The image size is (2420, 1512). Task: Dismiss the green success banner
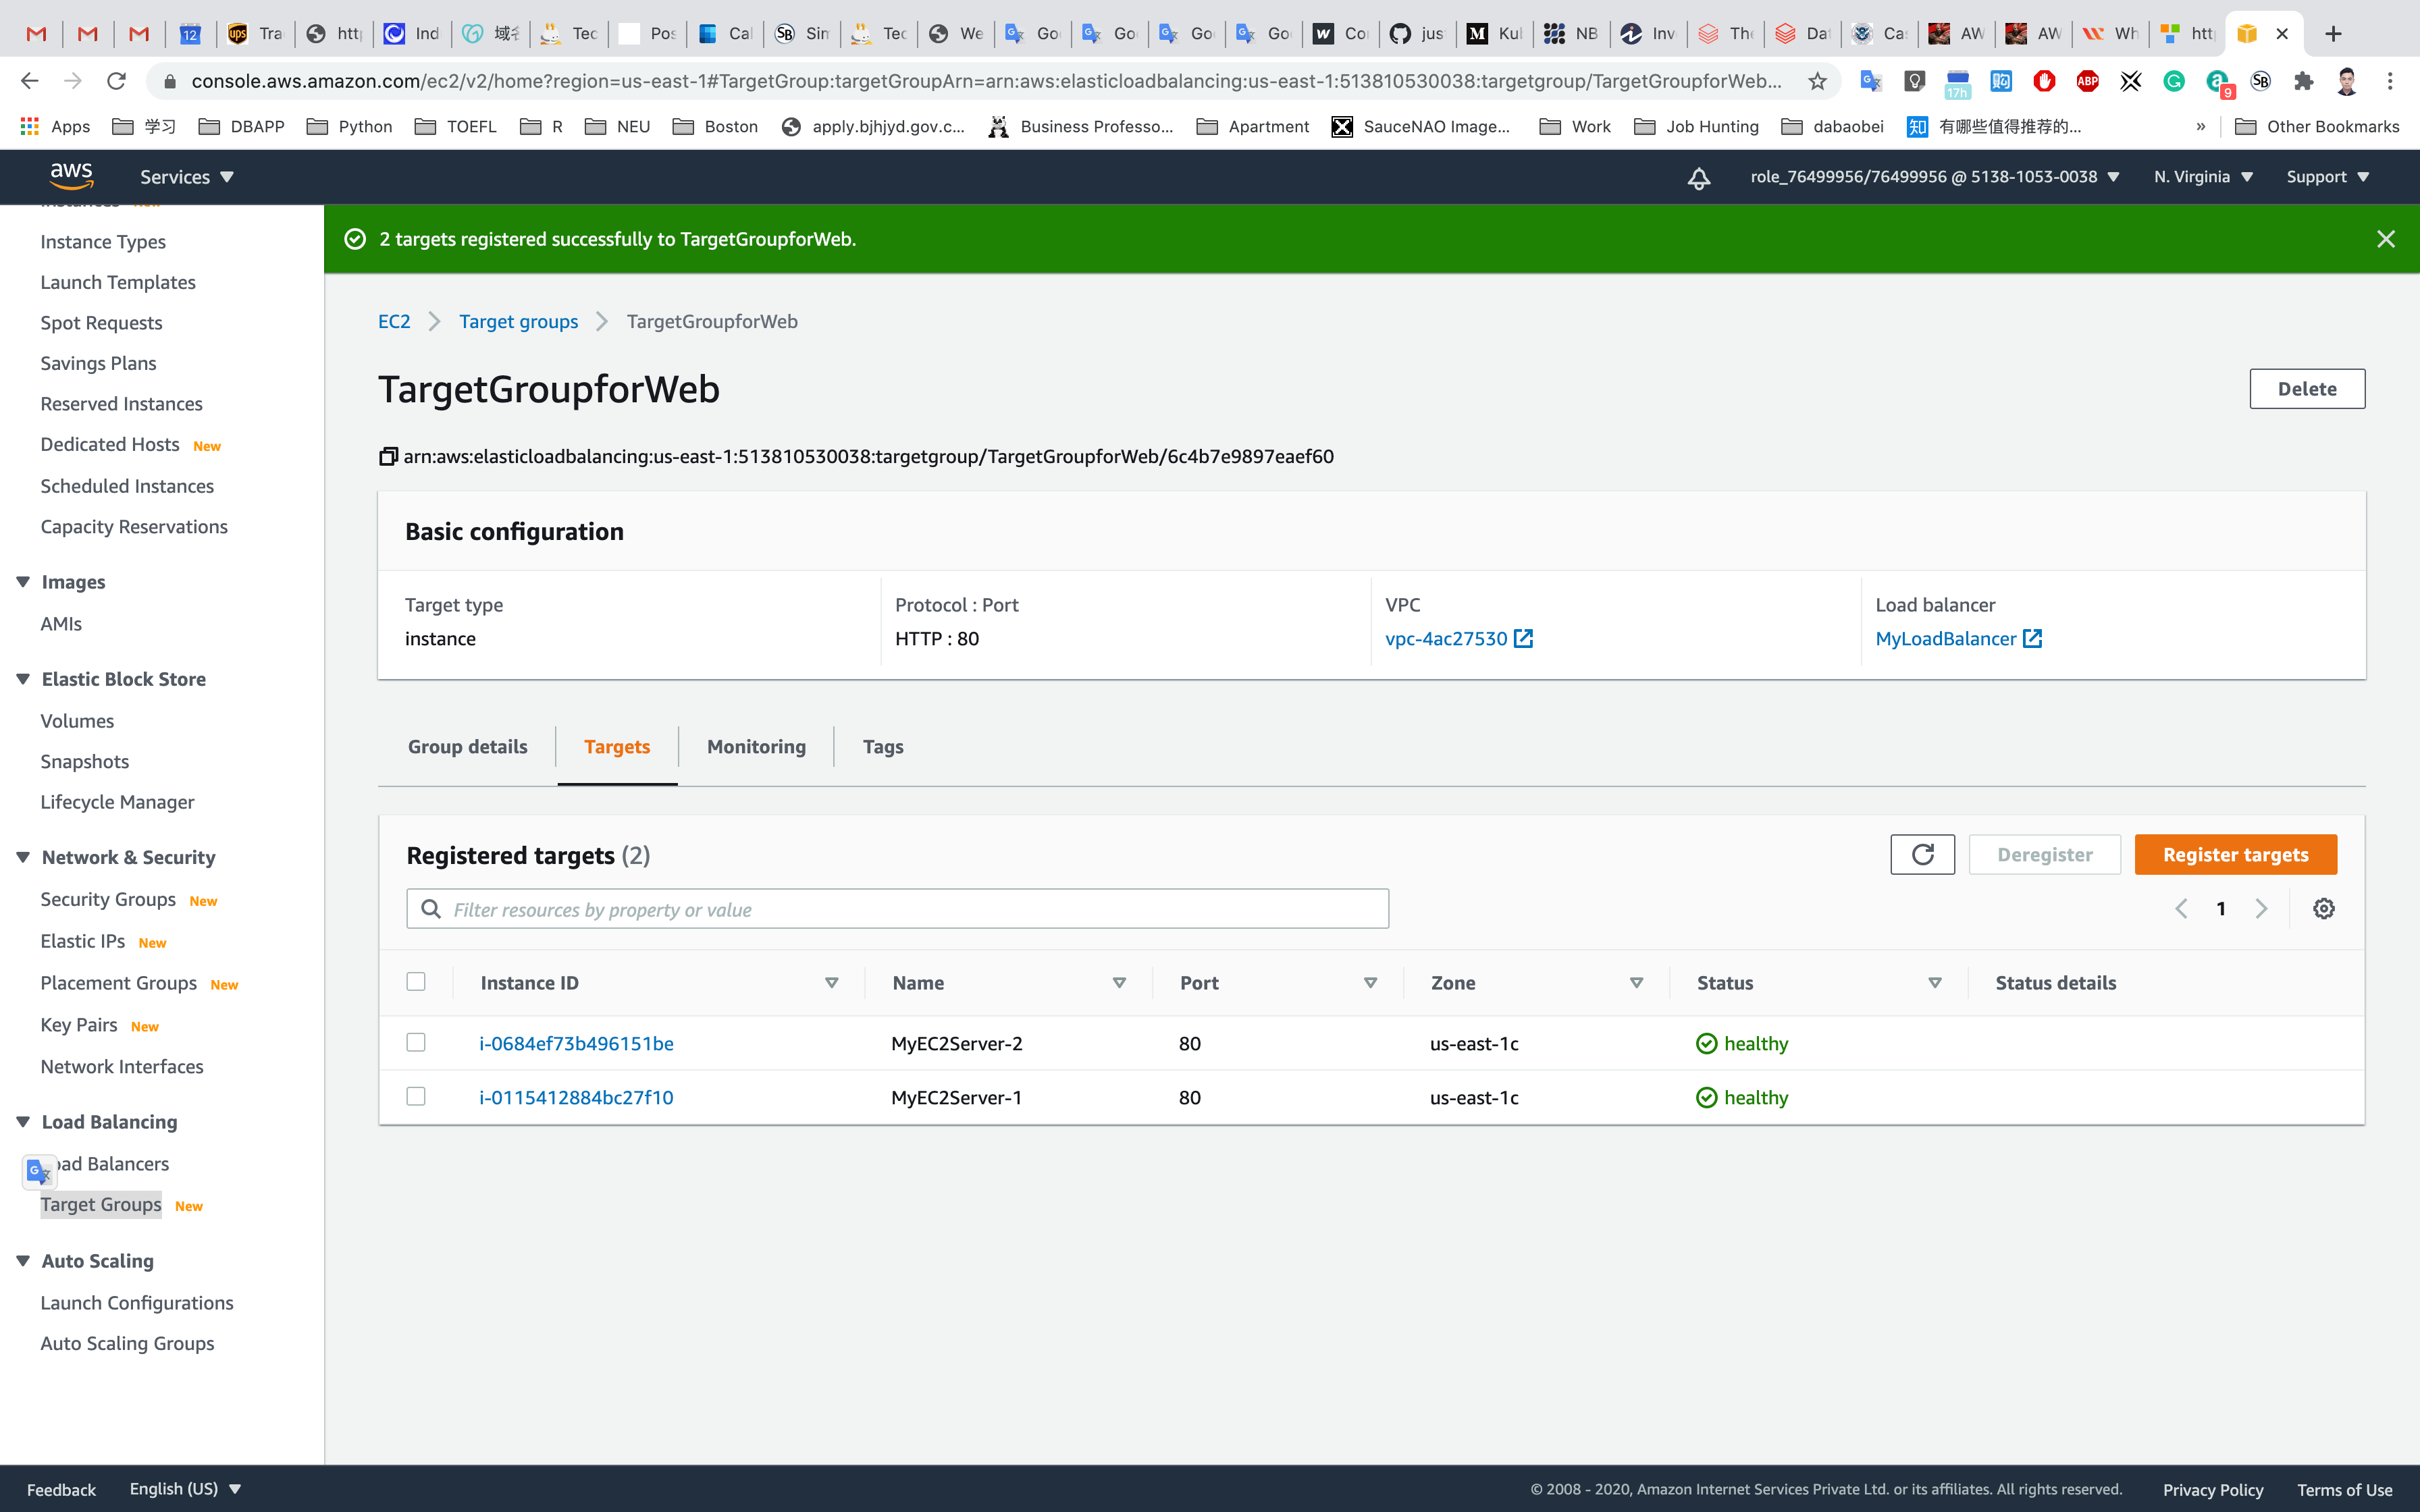click(2385, 239)
